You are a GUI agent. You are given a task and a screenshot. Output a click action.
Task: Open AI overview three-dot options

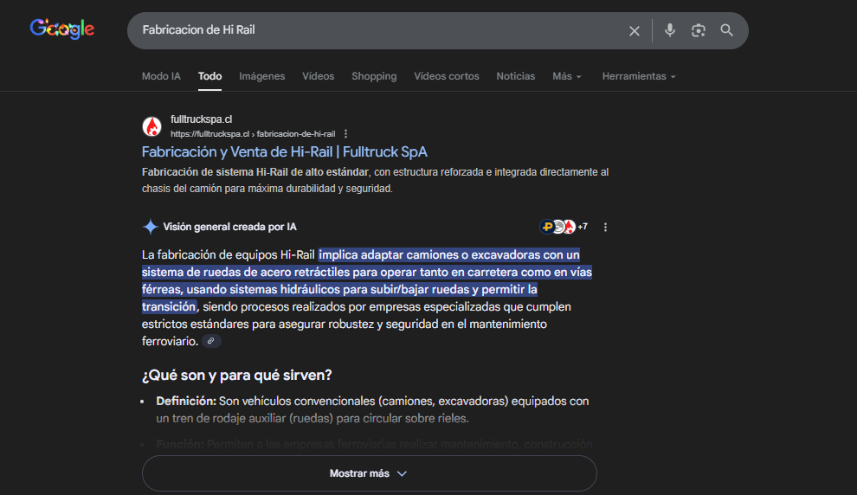[x=605, y=228]
